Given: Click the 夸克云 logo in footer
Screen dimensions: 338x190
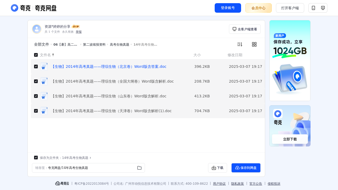Looking at the screenshot, I should click(62, 183).
